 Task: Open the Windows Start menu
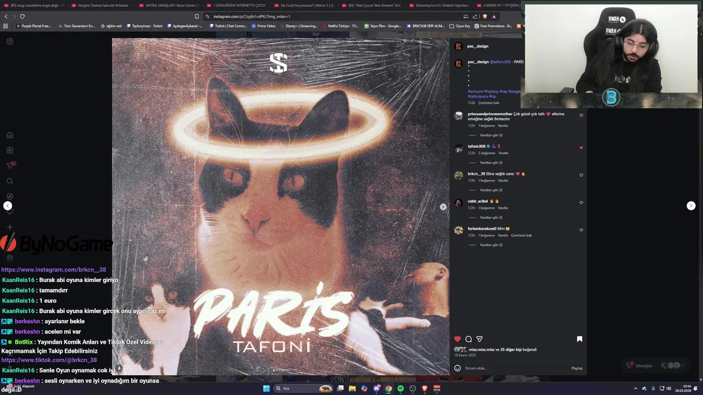(x=266, y=388)
